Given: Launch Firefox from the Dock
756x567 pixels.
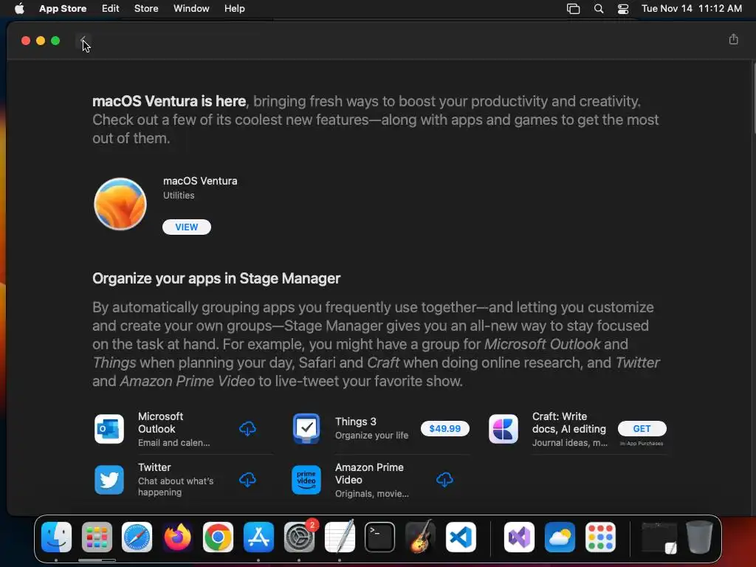Looking at the screenshot, I should [x=177, y=537].
